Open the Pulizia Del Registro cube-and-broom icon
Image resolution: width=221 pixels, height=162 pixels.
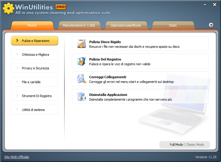(x=82, y=61)
